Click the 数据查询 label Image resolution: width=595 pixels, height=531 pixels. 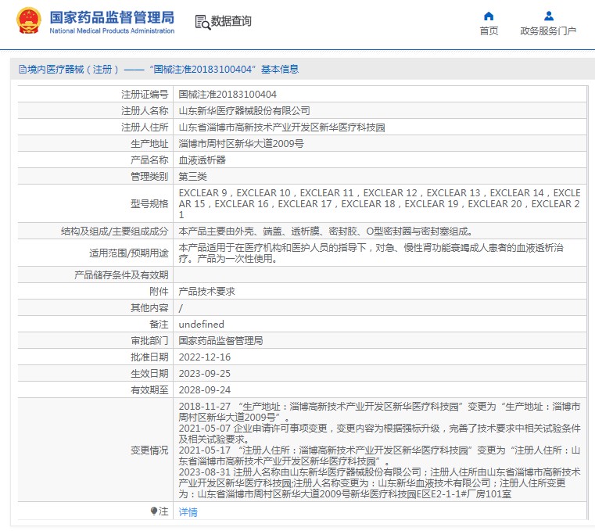click(x=231, y=21)
